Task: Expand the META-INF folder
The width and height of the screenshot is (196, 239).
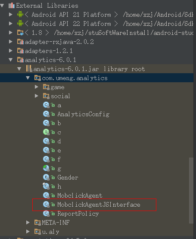Action: click(28, 222)
